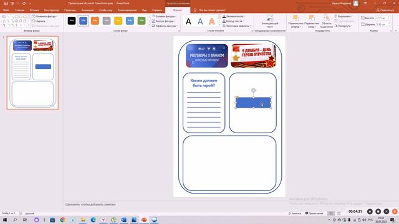Click the PowerPoint icon in the taskbar
The image size is (399, 224).
(x=144, y=220)
